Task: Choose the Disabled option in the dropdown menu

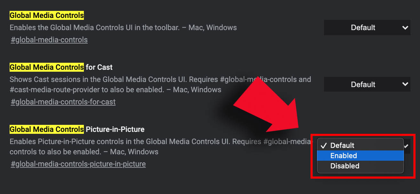Action: 360,166
